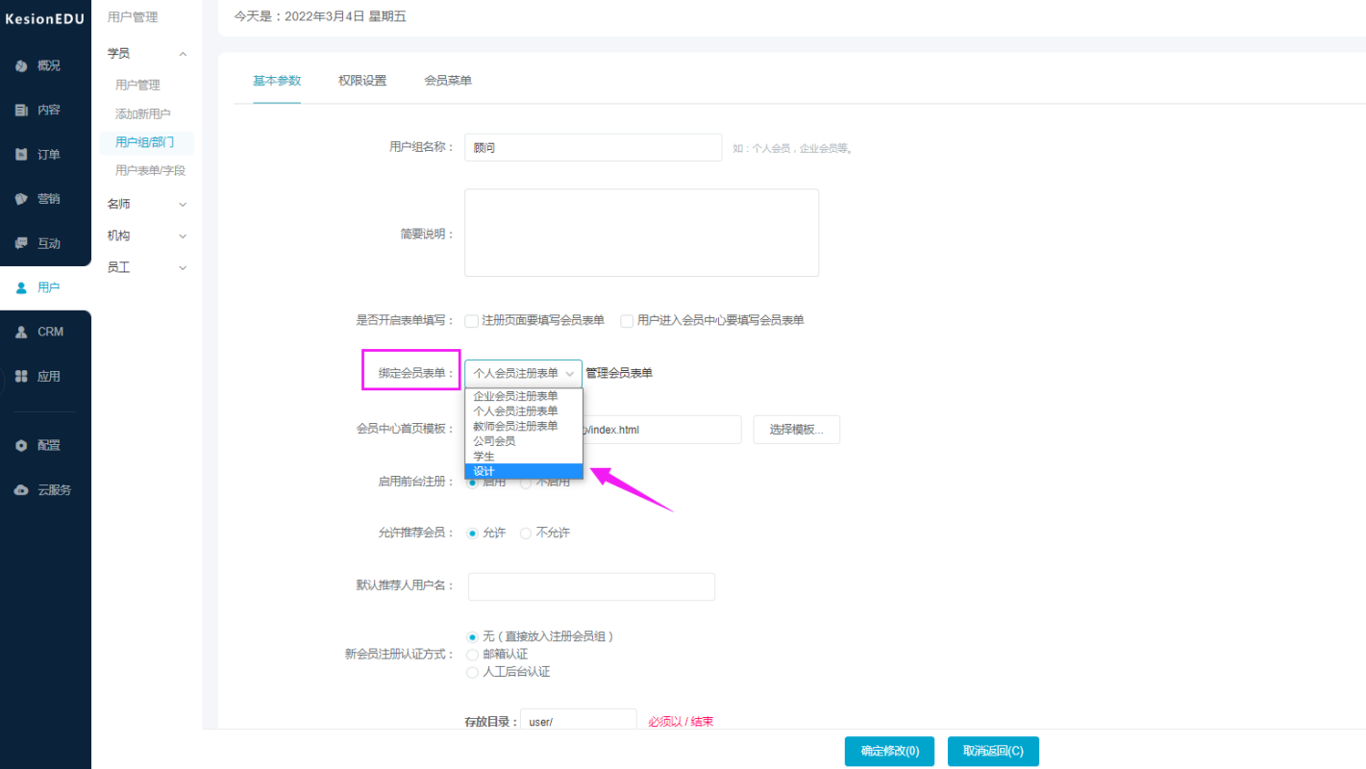Select 邮箱认证 radio option
1366x769 pixels.
(472, 655)
